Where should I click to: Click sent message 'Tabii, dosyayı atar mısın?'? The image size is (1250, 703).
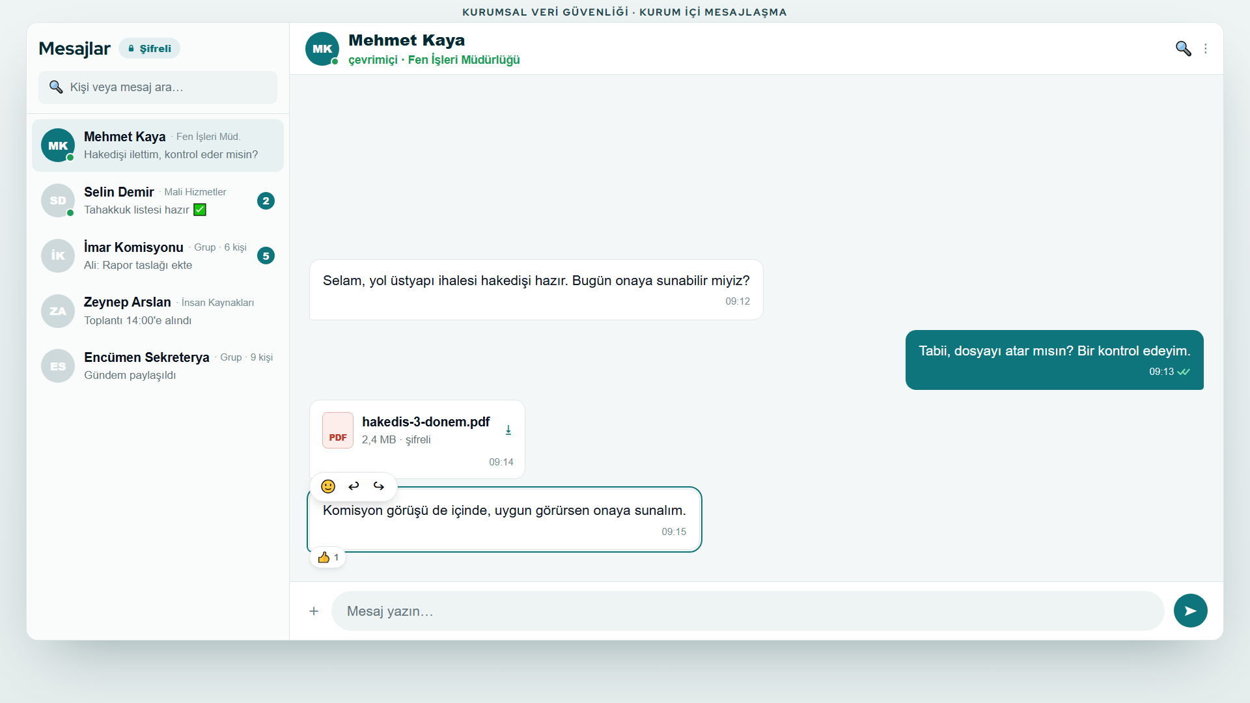click(x=1054, y=360)
